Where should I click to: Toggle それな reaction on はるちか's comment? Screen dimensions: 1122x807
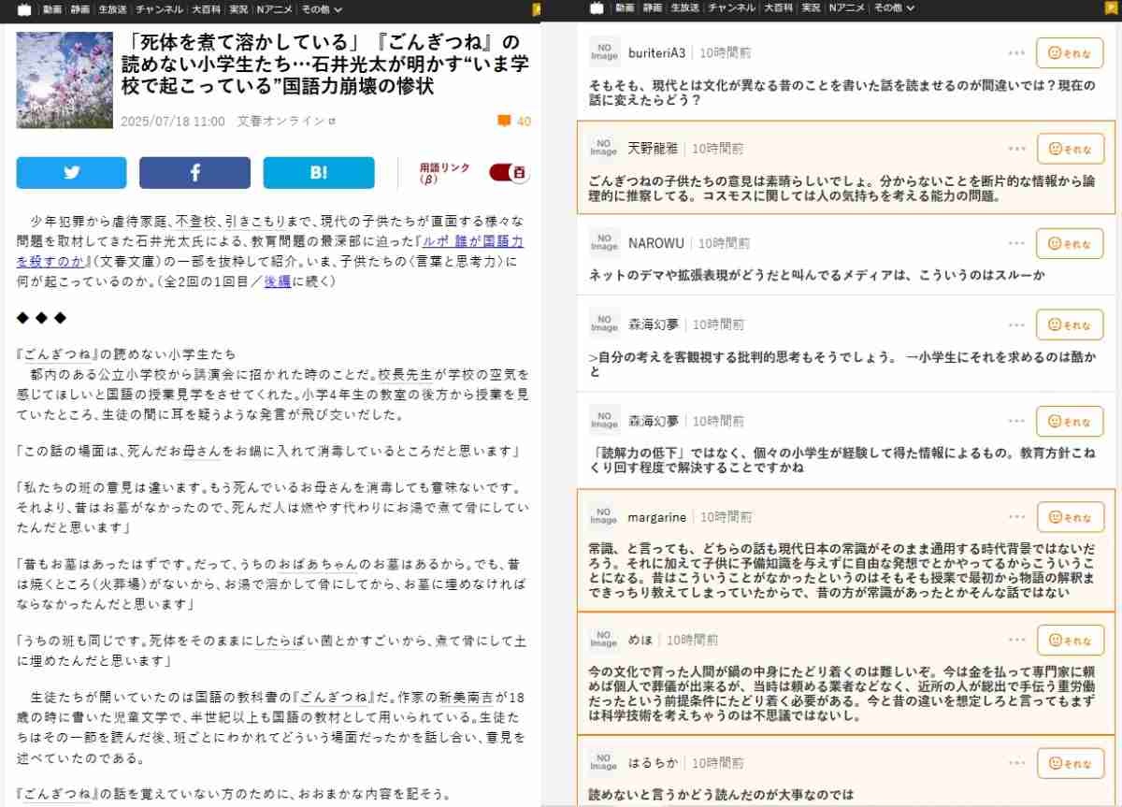pos(1070,763)
